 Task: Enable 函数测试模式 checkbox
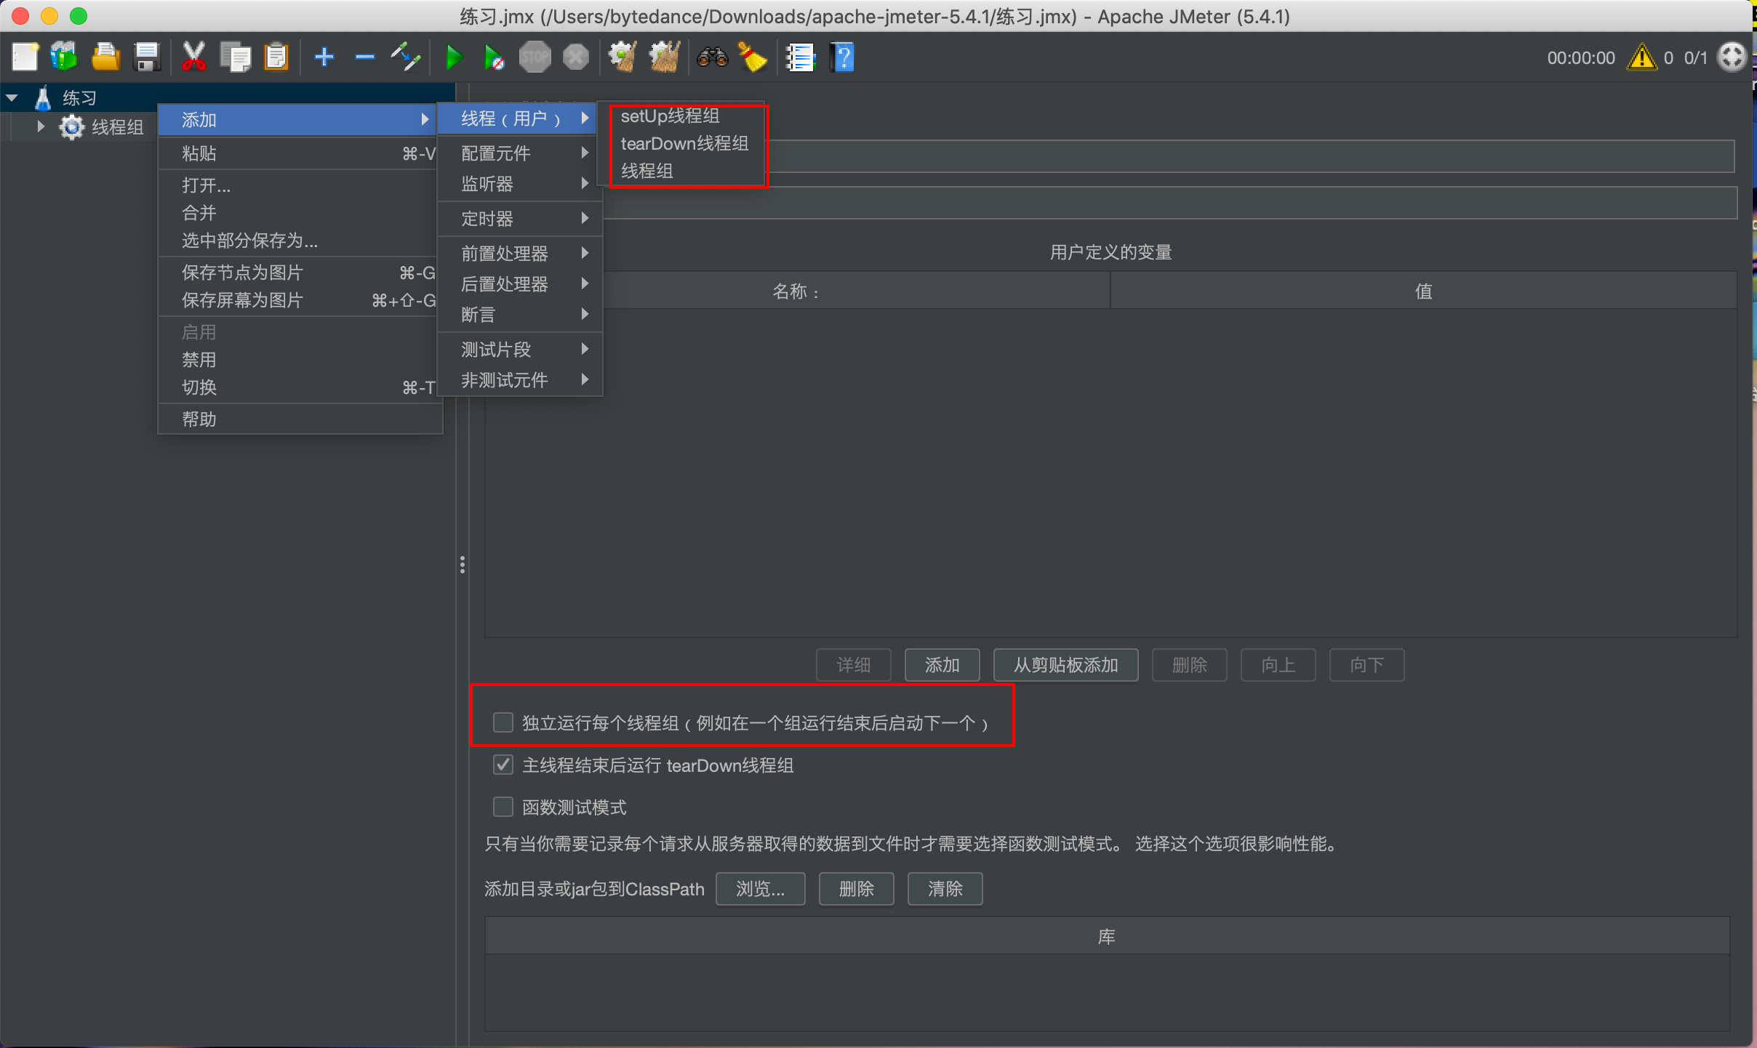point(503,806)
